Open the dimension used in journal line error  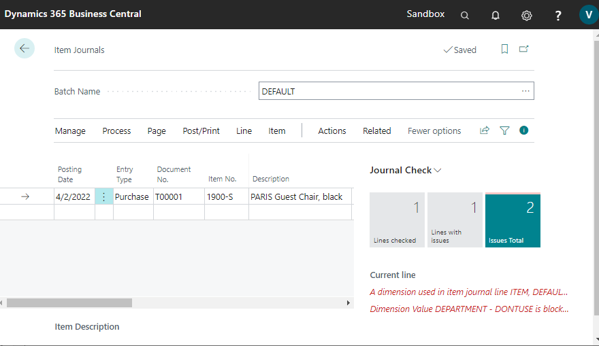click(469, 292)
